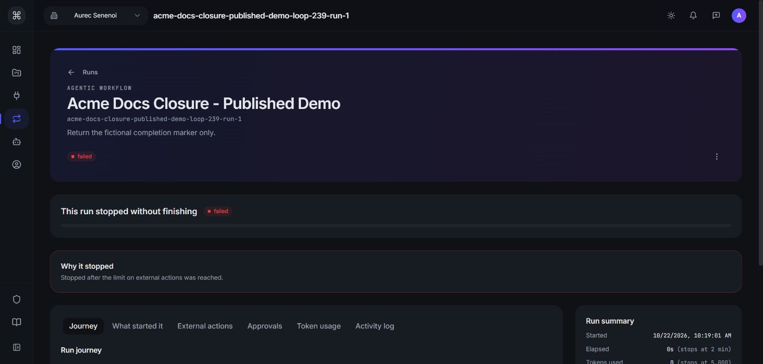Open the Token usage tab
The image size is (763, 364).
[319, 326]
